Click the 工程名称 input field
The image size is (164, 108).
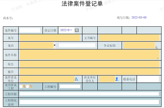tap(89, 94)
